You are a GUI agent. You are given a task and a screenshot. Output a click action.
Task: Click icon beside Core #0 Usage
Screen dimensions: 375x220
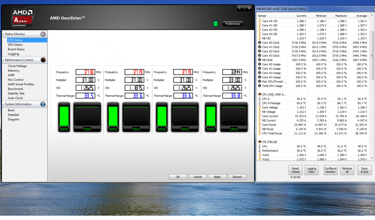pyautogui.click(x=259, y=64)
